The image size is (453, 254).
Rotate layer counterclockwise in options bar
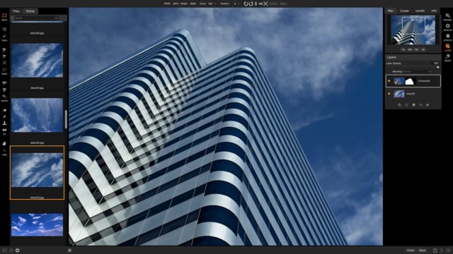pos(246,4)
